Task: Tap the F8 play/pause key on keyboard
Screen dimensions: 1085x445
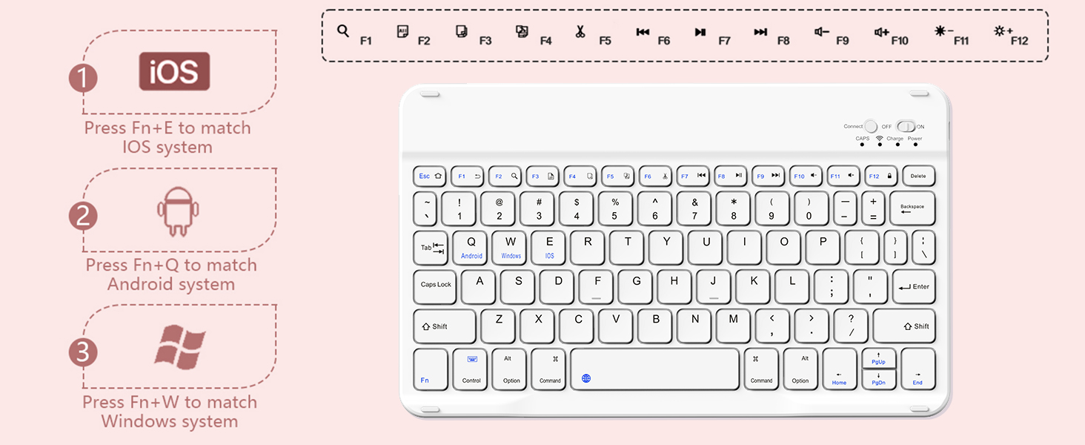Action: point(731,177)
